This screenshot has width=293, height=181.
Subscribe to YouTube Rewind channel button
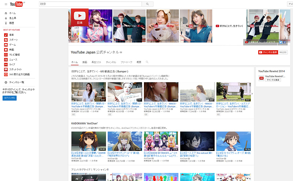(x=273, y=80)
